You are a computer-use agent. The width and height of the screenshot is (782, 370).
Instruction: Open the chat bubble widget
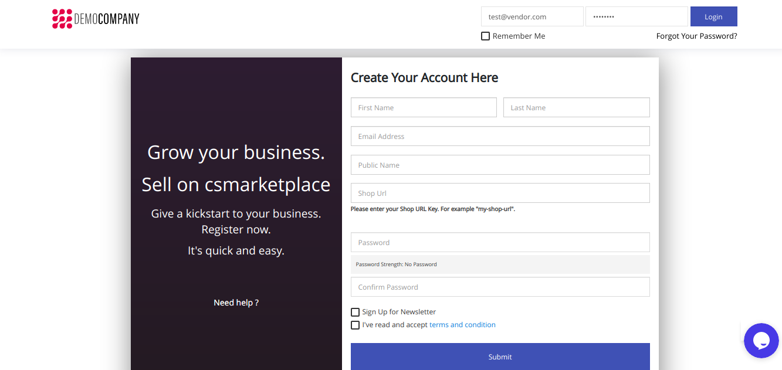tap(761, 340)
